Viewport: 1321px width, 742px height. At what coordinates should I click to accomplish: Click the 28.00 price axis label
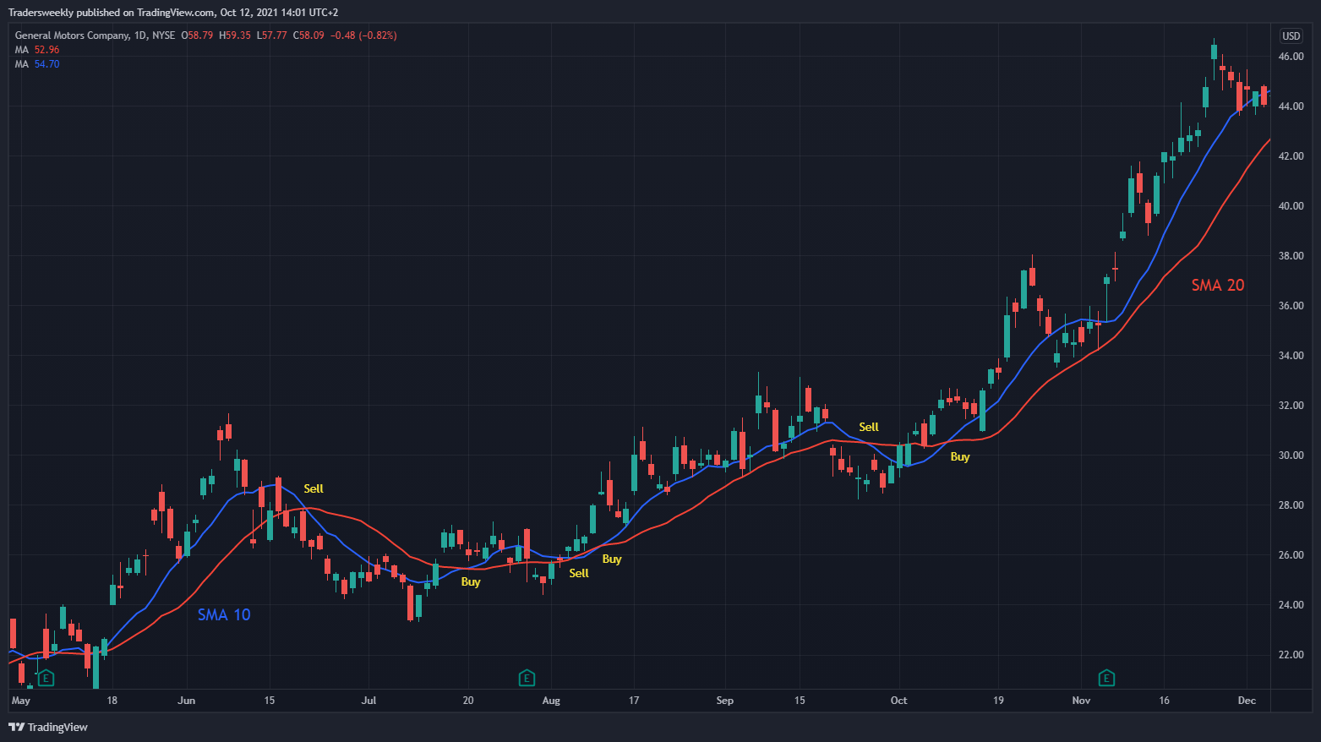(1291, 505)
